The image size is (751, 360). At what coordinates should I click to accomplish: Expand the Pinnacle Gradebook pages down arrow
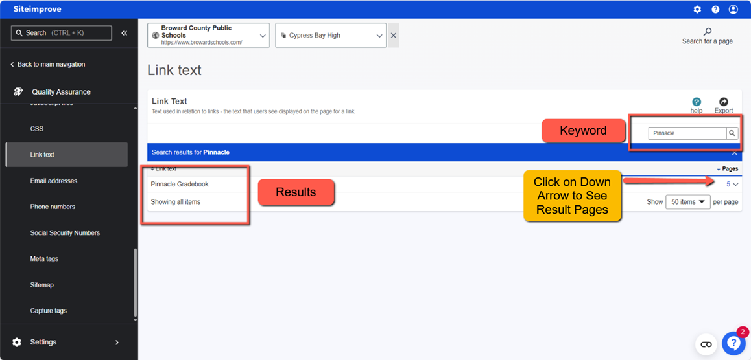pyautogui.click(x=736, y=184)
